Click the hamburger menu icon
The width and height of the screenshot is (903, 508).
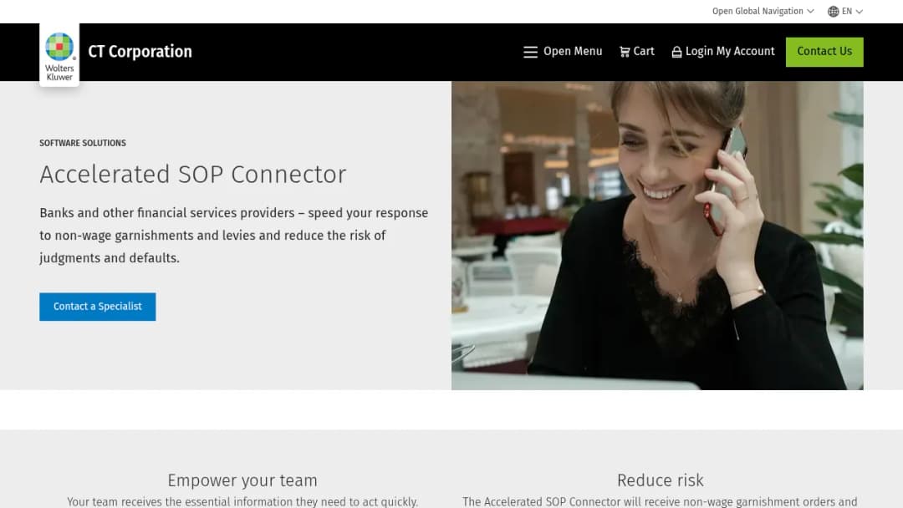530,53
